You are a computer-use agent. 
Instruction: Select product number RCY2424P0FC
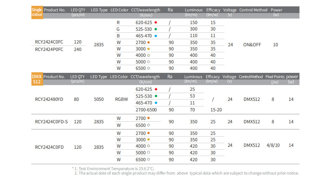[49, 49]
